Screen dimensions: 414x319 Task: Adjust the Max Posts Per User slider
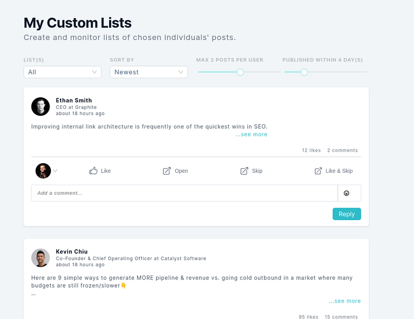(240, 72)
